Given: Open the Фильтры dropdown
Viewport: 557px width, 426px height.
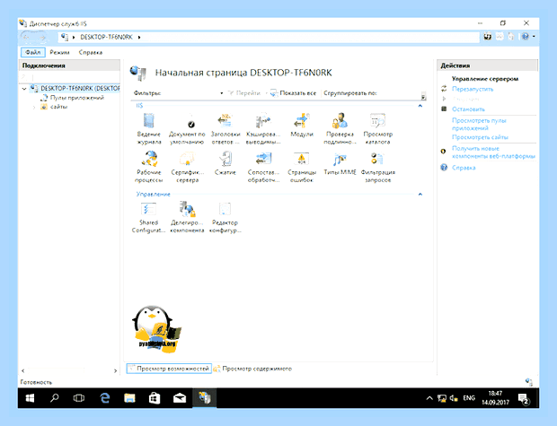Looking at the screenshot, I should tap(222, 93).
